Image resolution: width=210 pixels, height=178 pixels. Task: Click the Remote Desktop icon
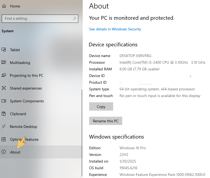4,126
